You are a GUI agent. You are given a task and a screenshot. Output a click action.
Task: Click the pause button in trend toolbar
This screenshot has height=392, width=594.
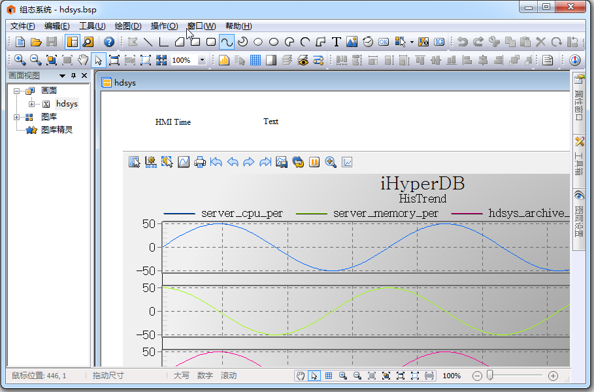pyautogui.click(x=314, y=162)
